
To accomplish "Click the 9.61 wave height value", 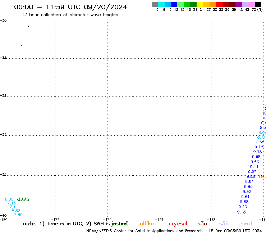I will [245, 197].
